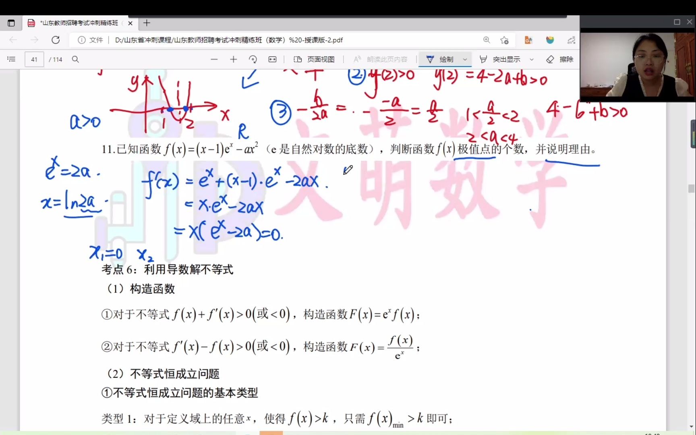Open the pen color and thickness dropdown
The image size is (696, 435).
(465, 59)
